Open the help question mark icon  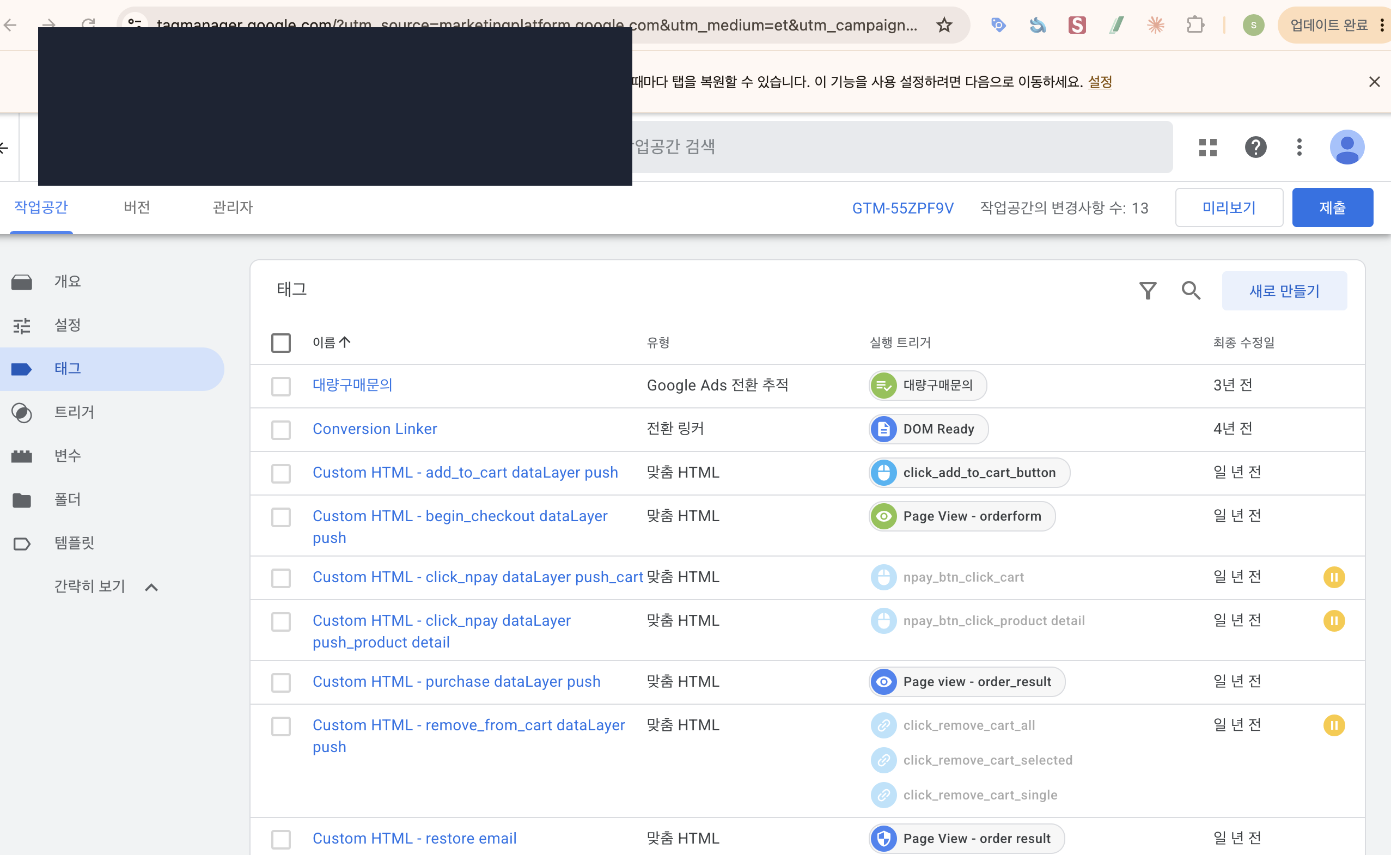(1255, 147)
